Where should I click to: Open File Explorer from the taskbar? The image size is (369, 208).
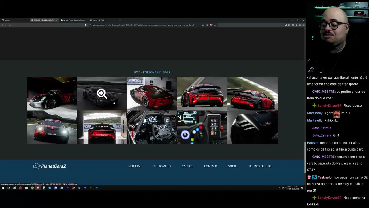click(x=26, y=188)
